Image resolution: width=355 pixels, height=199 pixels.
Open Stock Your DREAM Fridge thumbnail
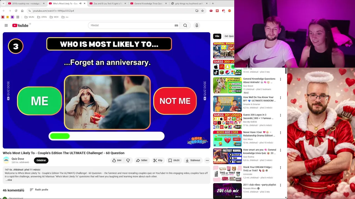coord(227,173)
